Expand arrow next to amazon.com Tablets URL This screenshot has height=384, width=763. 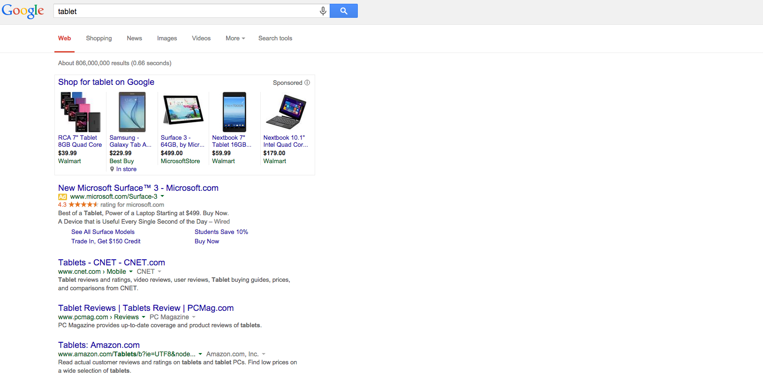coord(200,354)
